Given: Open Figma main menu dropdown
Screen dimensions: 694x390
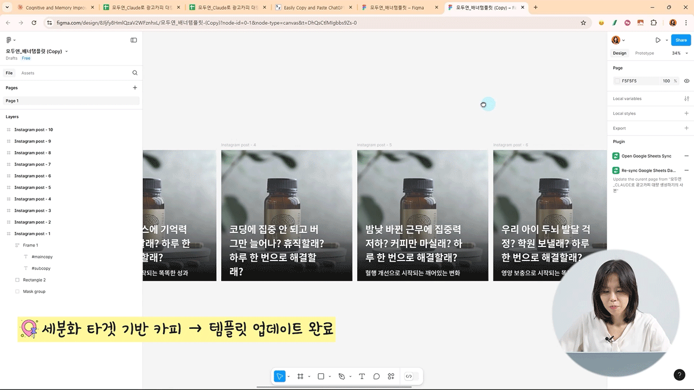Looking at the screenshot, I should tap(10, 40).
